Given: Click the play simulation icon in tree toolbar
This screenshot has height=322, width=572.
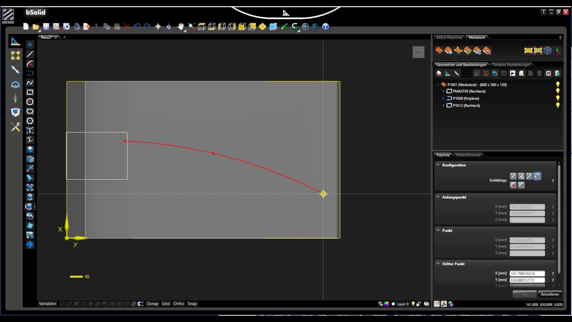Looking at the screenshot, I should 513,73.
